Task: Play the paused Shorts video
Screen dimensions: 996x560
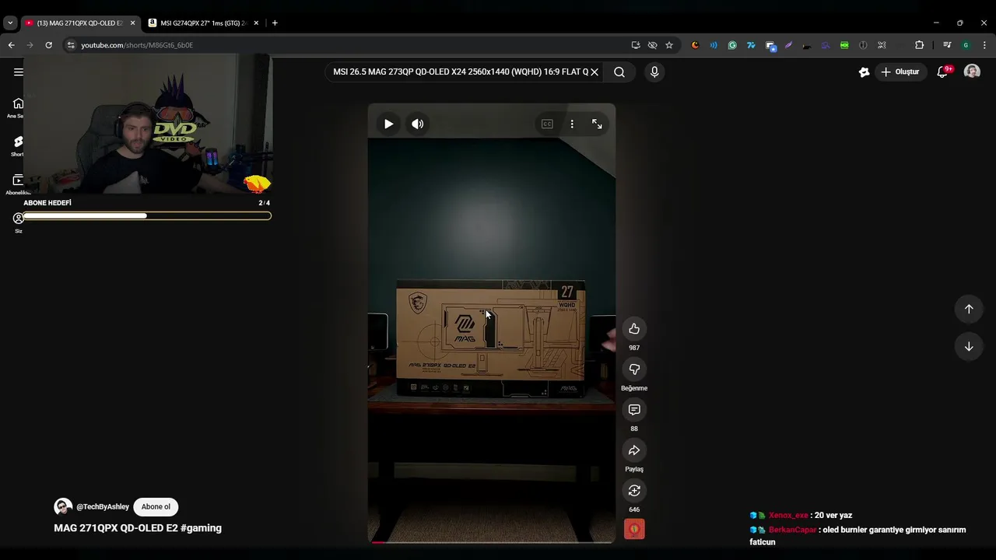Action: (388, 124)
